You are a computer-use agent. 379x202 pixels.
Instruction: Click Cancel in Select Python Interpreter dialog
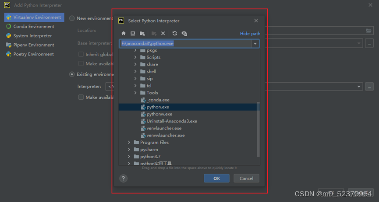pos(246,178)
